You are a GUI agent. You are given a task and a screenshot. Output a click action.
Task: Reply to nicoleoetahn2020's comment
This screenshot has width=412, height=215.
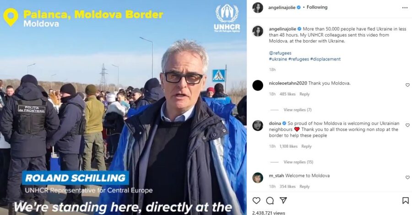(x=304, y=94)
